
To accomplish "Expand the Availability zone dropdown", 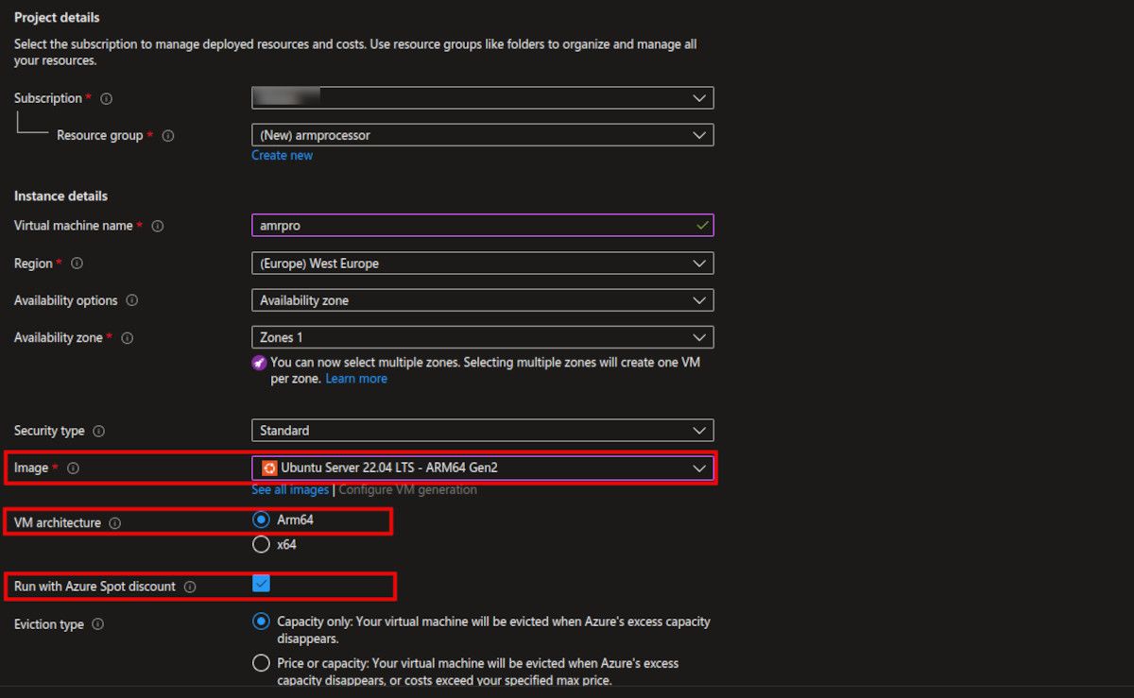I will click(482, 337).
